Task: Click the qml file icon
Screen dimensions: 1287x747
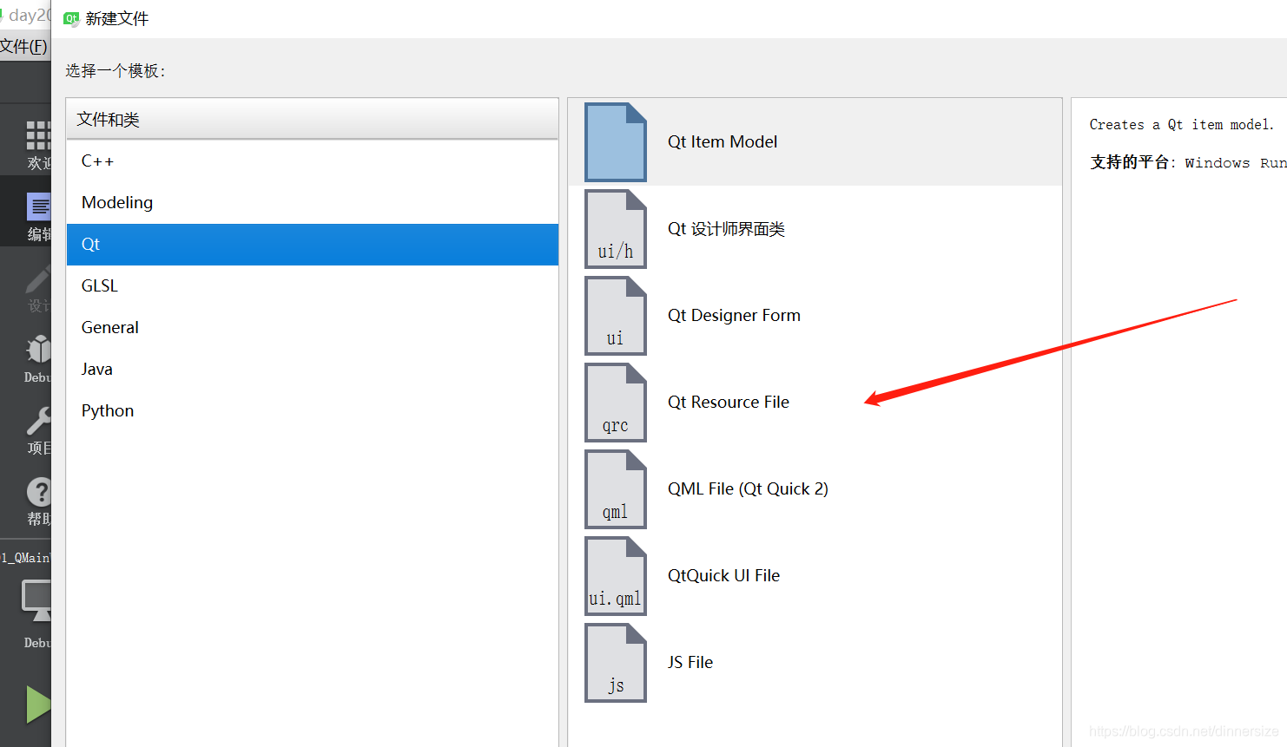Action: tap(616, 489)
